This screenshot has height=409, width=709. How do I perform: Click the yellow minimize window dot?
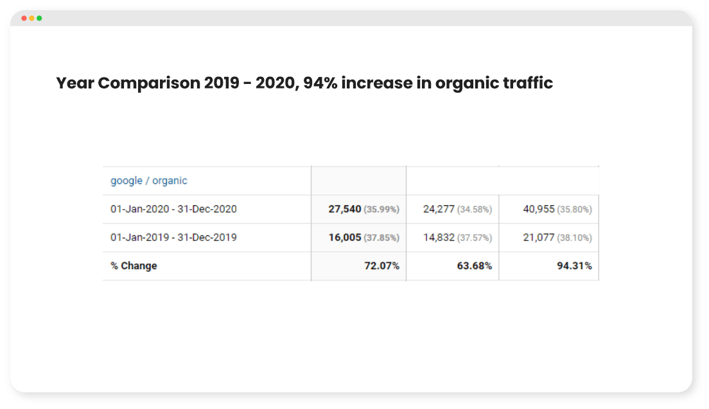31,18
